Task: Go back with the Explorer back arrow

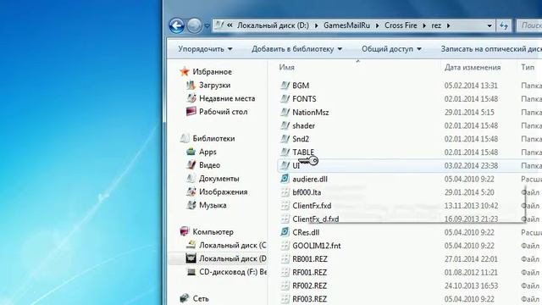Action: (x=177, y=25)
